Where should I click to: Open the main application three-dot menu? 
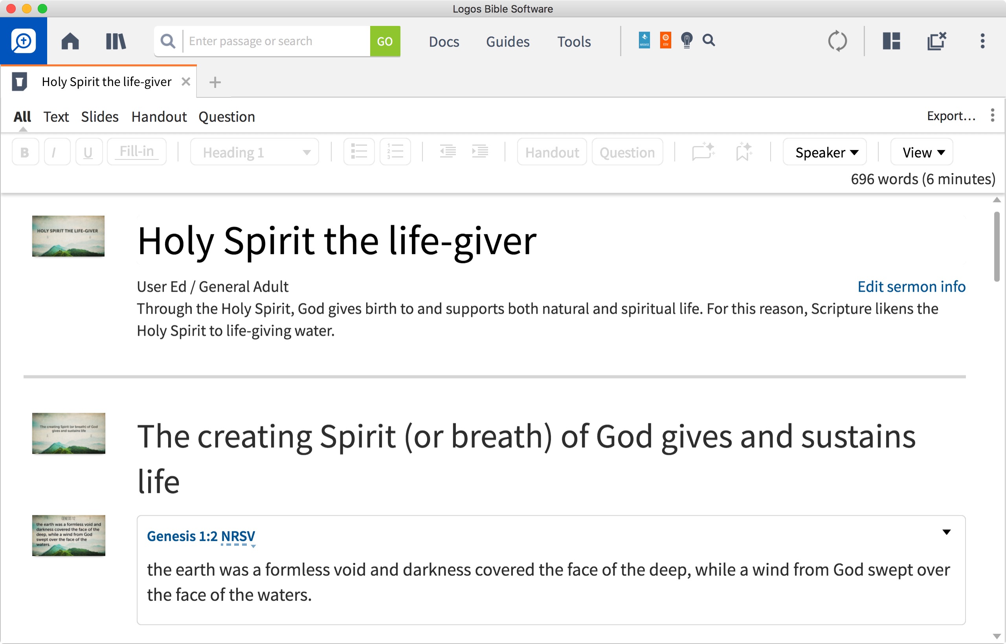[982, 41]
